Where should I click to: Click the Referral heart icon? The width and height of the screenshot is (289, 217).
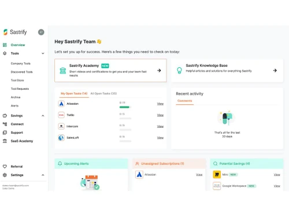[5, 167]
